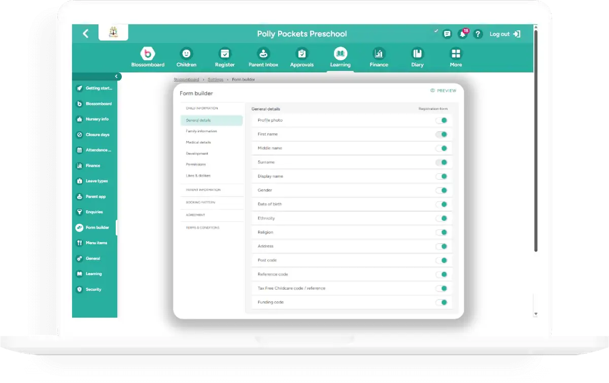The image size is (609, 383).
Task: Select Family information in form sections
Action: (x=201, y=131)
